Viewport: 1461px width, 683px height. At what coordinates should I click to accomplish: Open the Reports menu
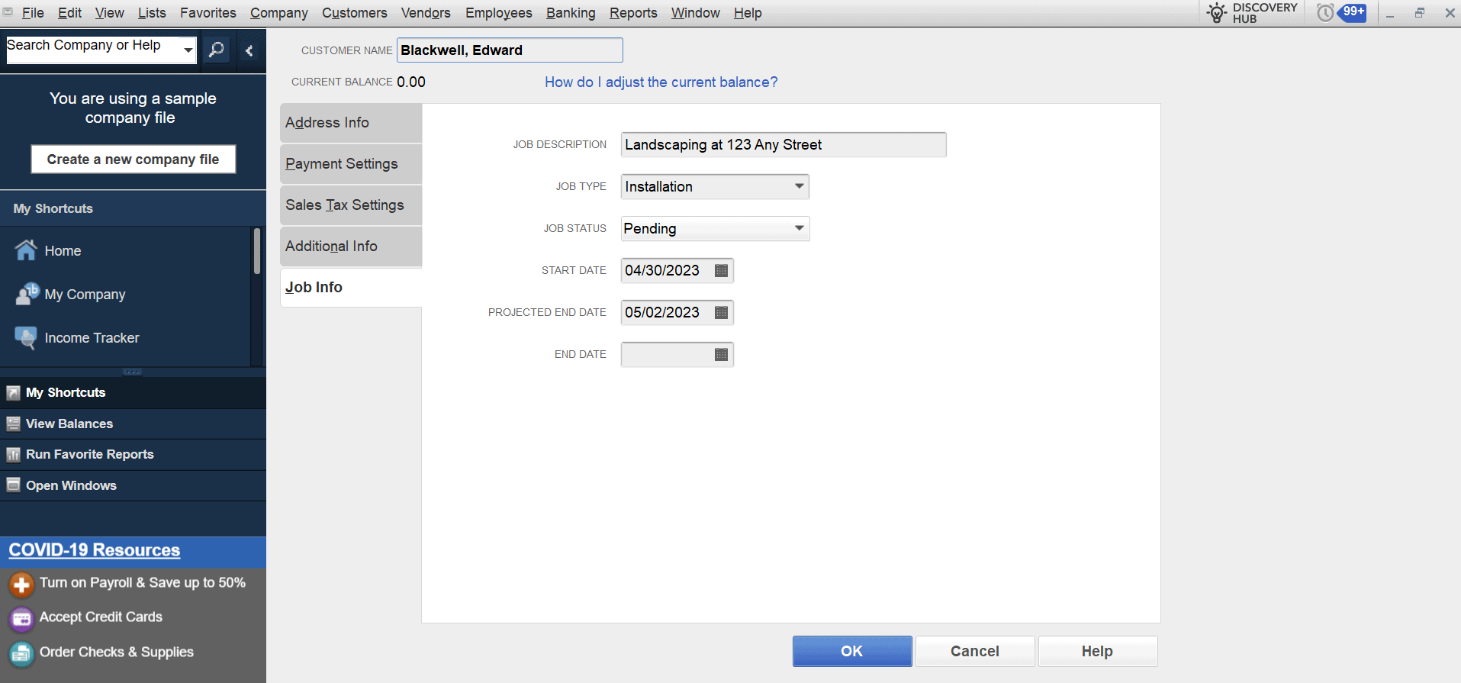(633, 13)
